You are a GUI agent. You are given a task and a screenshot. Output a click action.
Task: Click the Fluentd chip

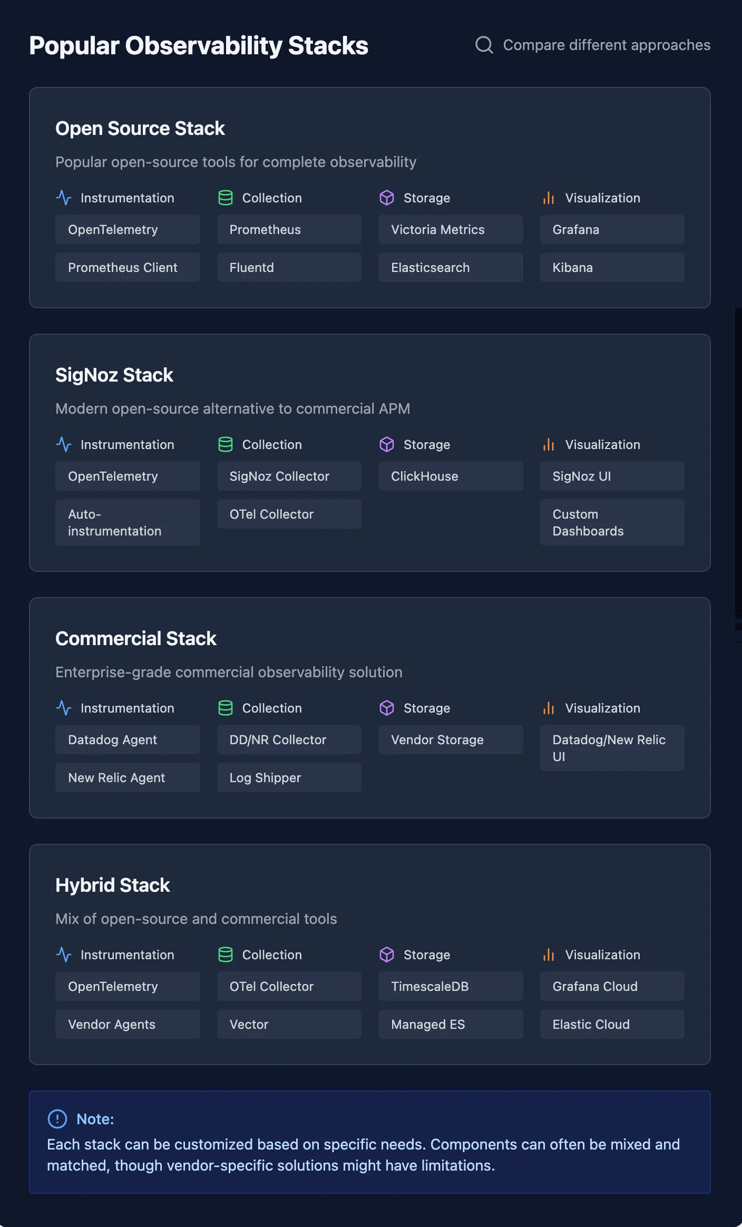tap(289, 267)
